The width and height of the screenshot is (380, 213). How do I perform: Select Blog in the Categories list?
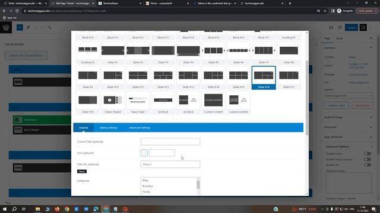click(x=145, y=180)
